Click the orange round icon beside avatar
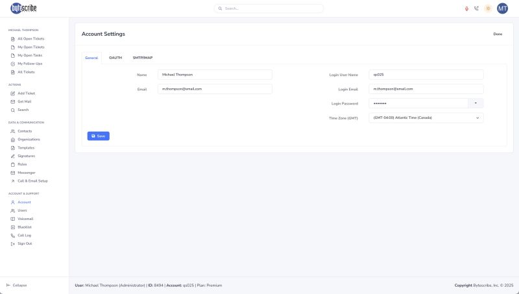The image size is (519, 294). coord(488,8)
